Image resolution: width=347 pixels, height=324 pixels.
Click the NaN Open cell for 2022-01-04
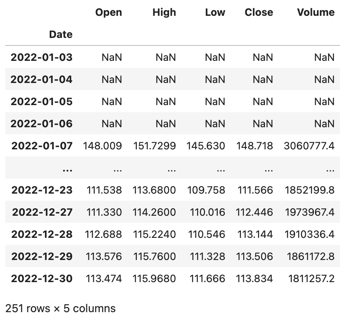112,79
